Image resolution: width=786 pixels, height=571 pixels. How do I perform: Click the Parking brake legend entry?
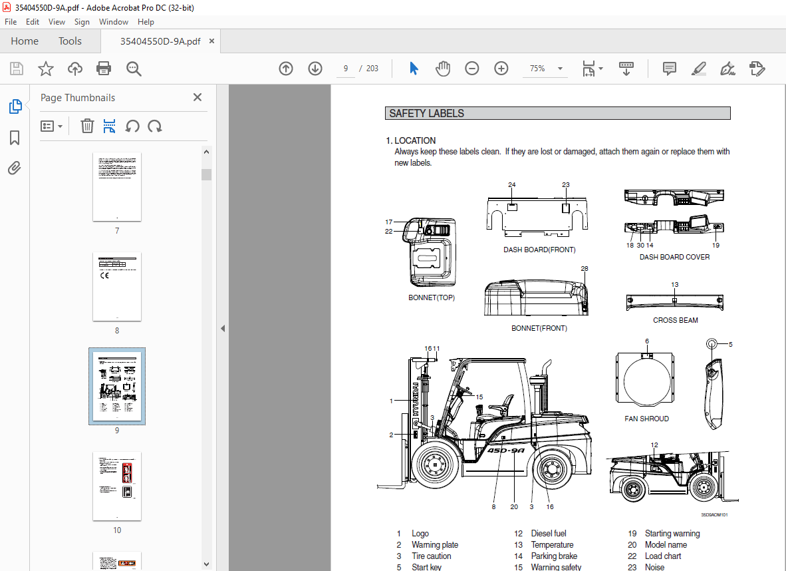[554, 556]
